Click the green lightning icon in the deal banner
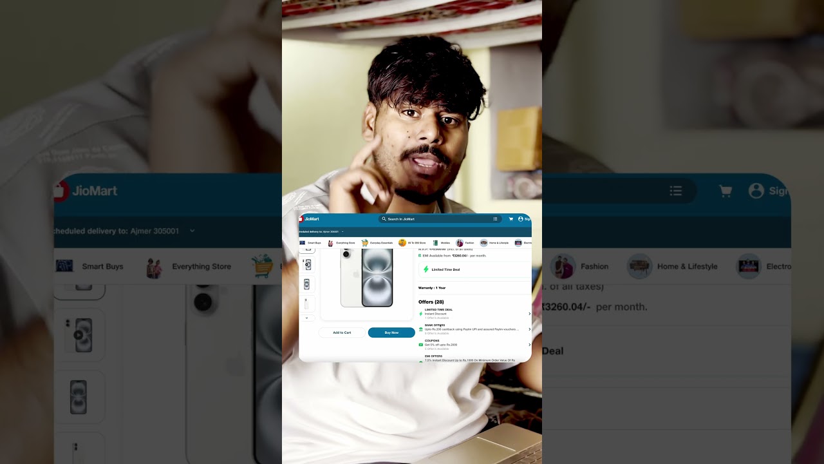Viewport: 824px width, 464px height. coord(426,269)
